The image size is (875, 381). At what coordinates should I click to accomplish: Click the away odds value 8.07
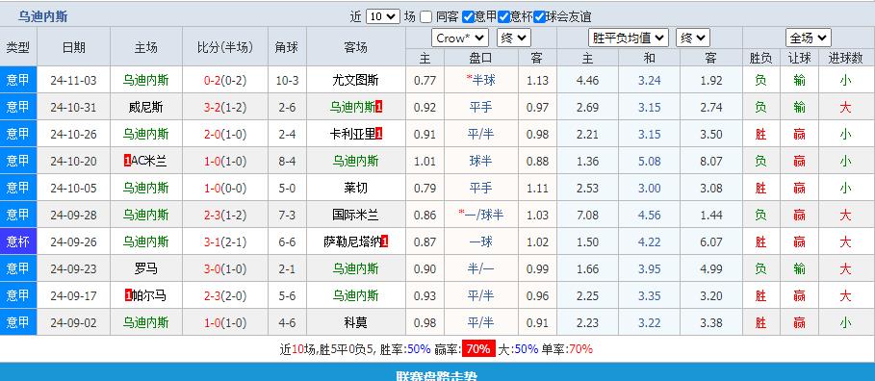[x=711, y=161]
